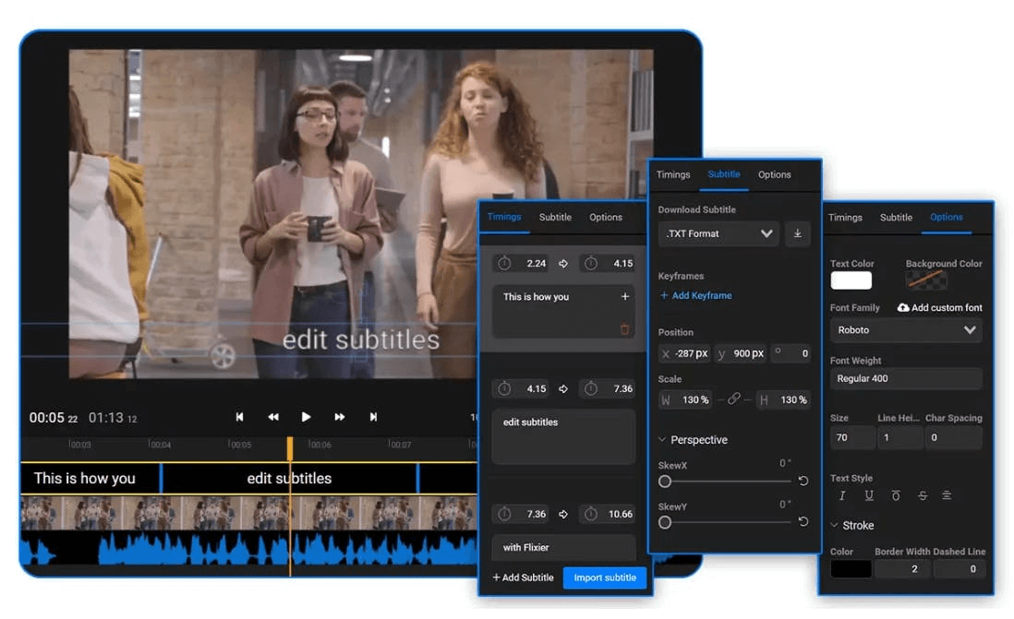Viewport: 1014px width, 619px height.
Task: Open the Subtitle tab above the subtitle list
Action: (x=556, y=217)
